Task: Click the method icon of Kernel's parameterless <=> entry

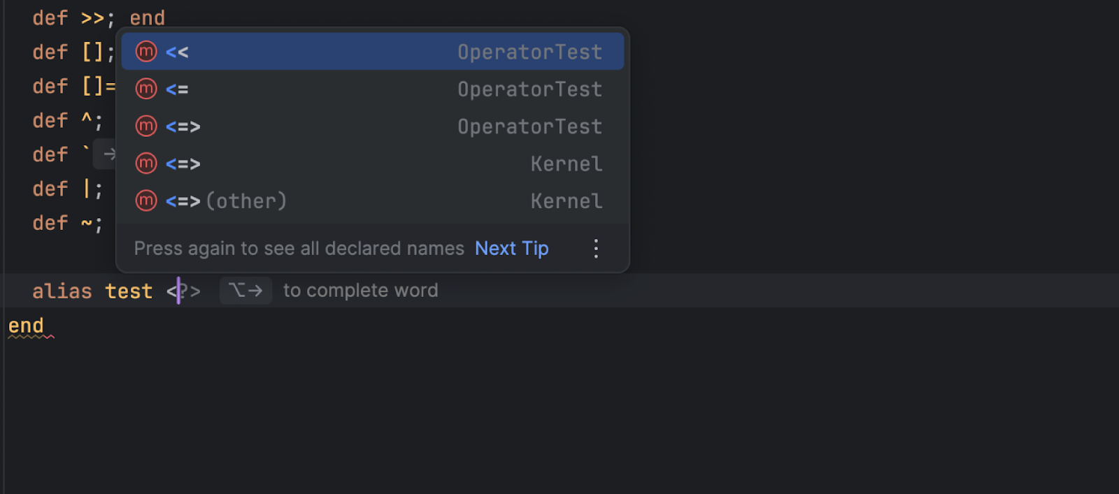Action: 146,164
